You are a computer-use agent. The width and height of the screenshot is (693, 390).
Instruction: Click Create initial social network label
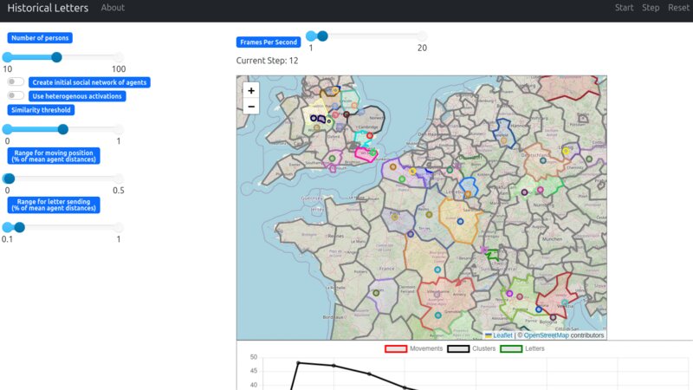click(x=89, y=82)
